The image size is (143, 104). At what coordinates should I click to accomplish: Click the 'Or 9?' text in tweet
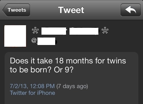point(64,70)
